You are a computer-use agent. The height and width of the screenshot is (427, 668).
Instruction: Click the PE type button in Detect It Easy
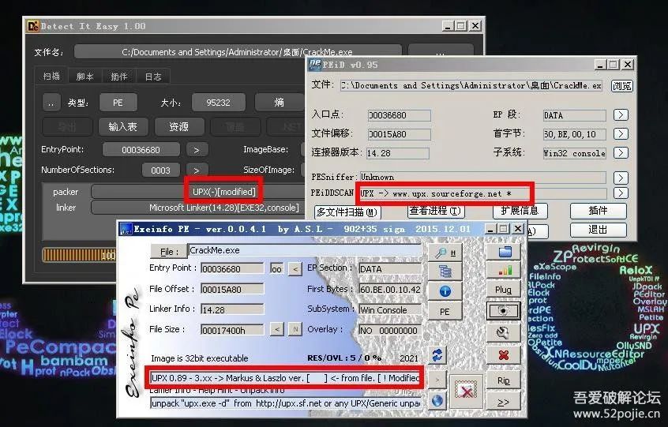point(118,103)
